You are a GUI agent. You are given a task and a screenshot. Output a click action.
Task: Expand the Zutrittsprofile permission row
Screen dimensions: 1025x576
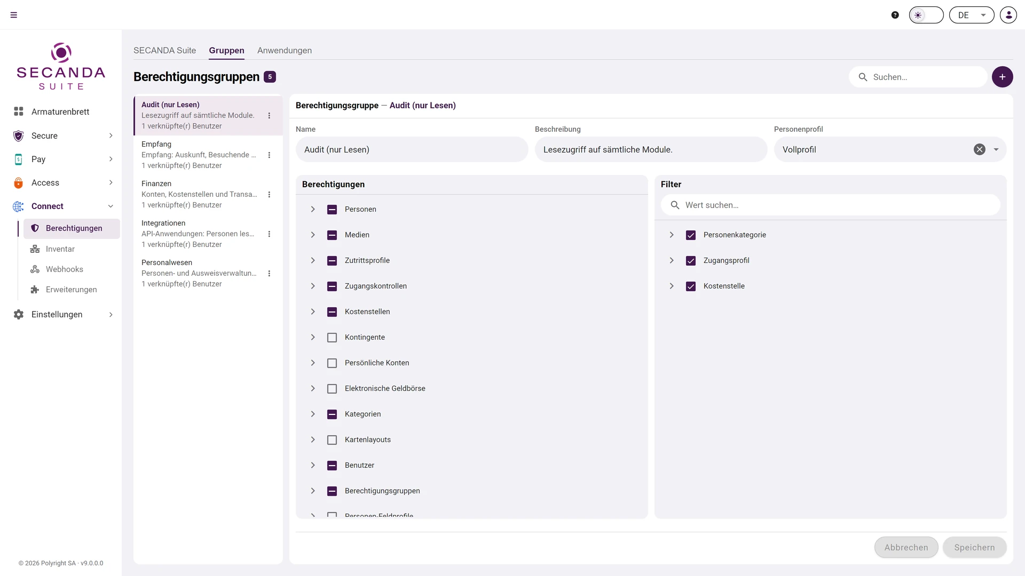coord(313,260)
